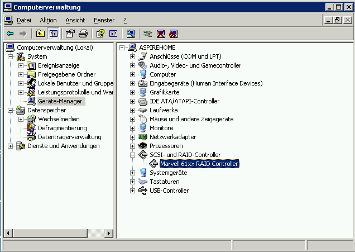Click the Print toolbar icon
This screenshot has height=252, width=355.
tap(83, 34)
